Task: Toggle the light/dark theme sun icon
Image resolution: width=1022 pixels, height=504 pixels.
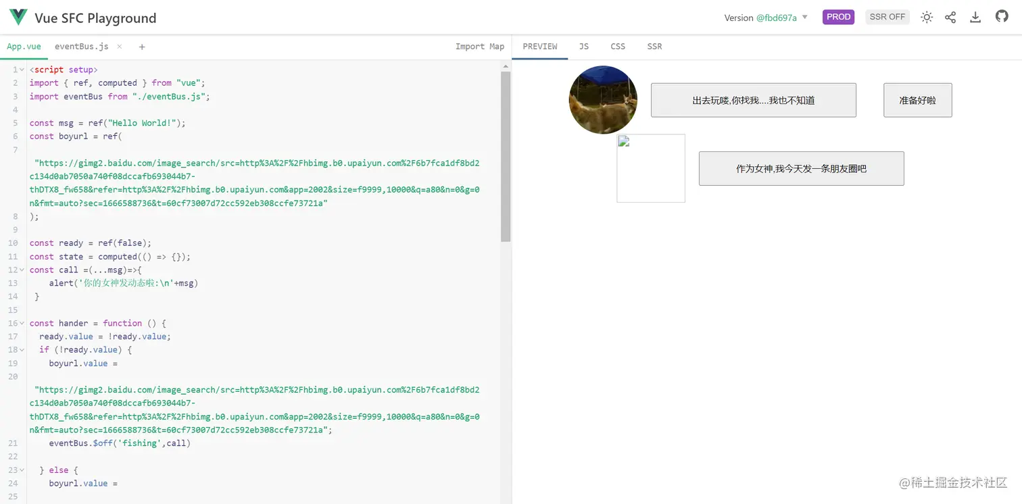Action: [927, 18]
